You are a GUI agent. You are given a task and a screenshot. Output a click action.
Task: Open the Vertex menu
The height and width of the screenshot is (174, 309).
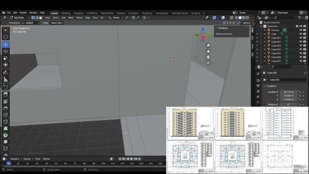[79, 18]
